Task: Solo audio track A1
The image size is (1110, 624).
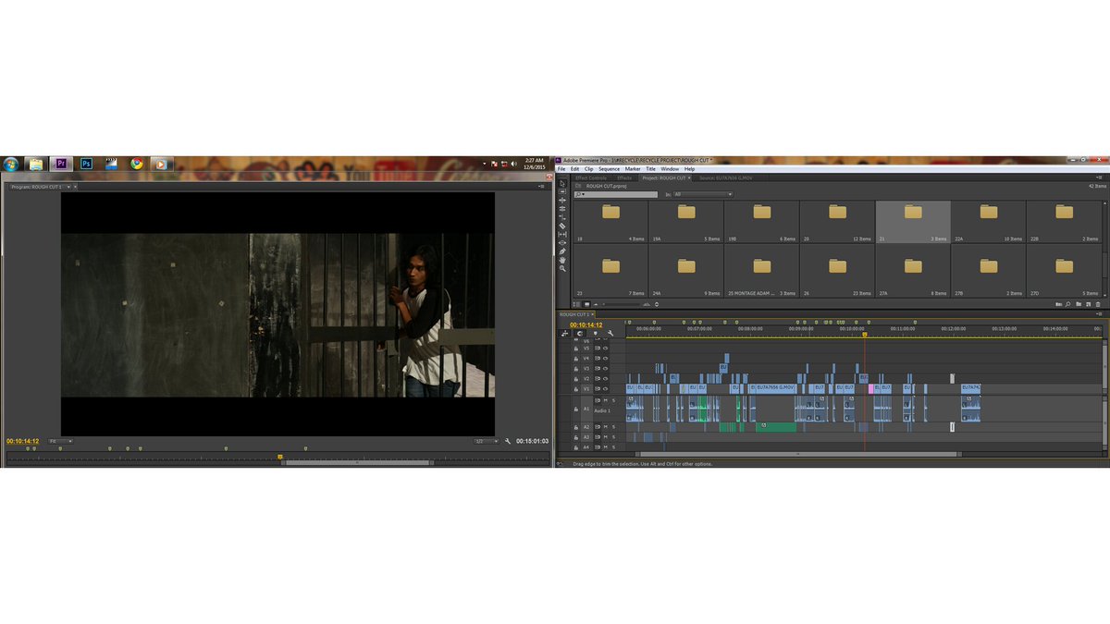Action: (x=613, y=400)
